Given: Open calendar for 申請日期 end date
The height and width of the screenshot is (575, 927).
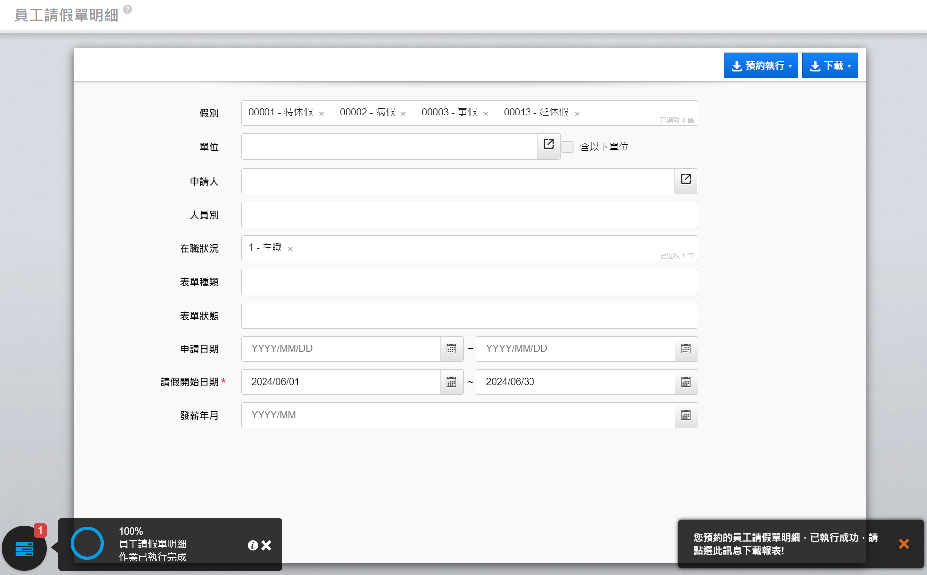Looking at the screenshot, I should click(686, 349).
